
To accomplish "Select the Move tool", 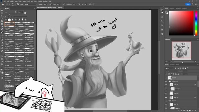I will [x=2, y=10].
